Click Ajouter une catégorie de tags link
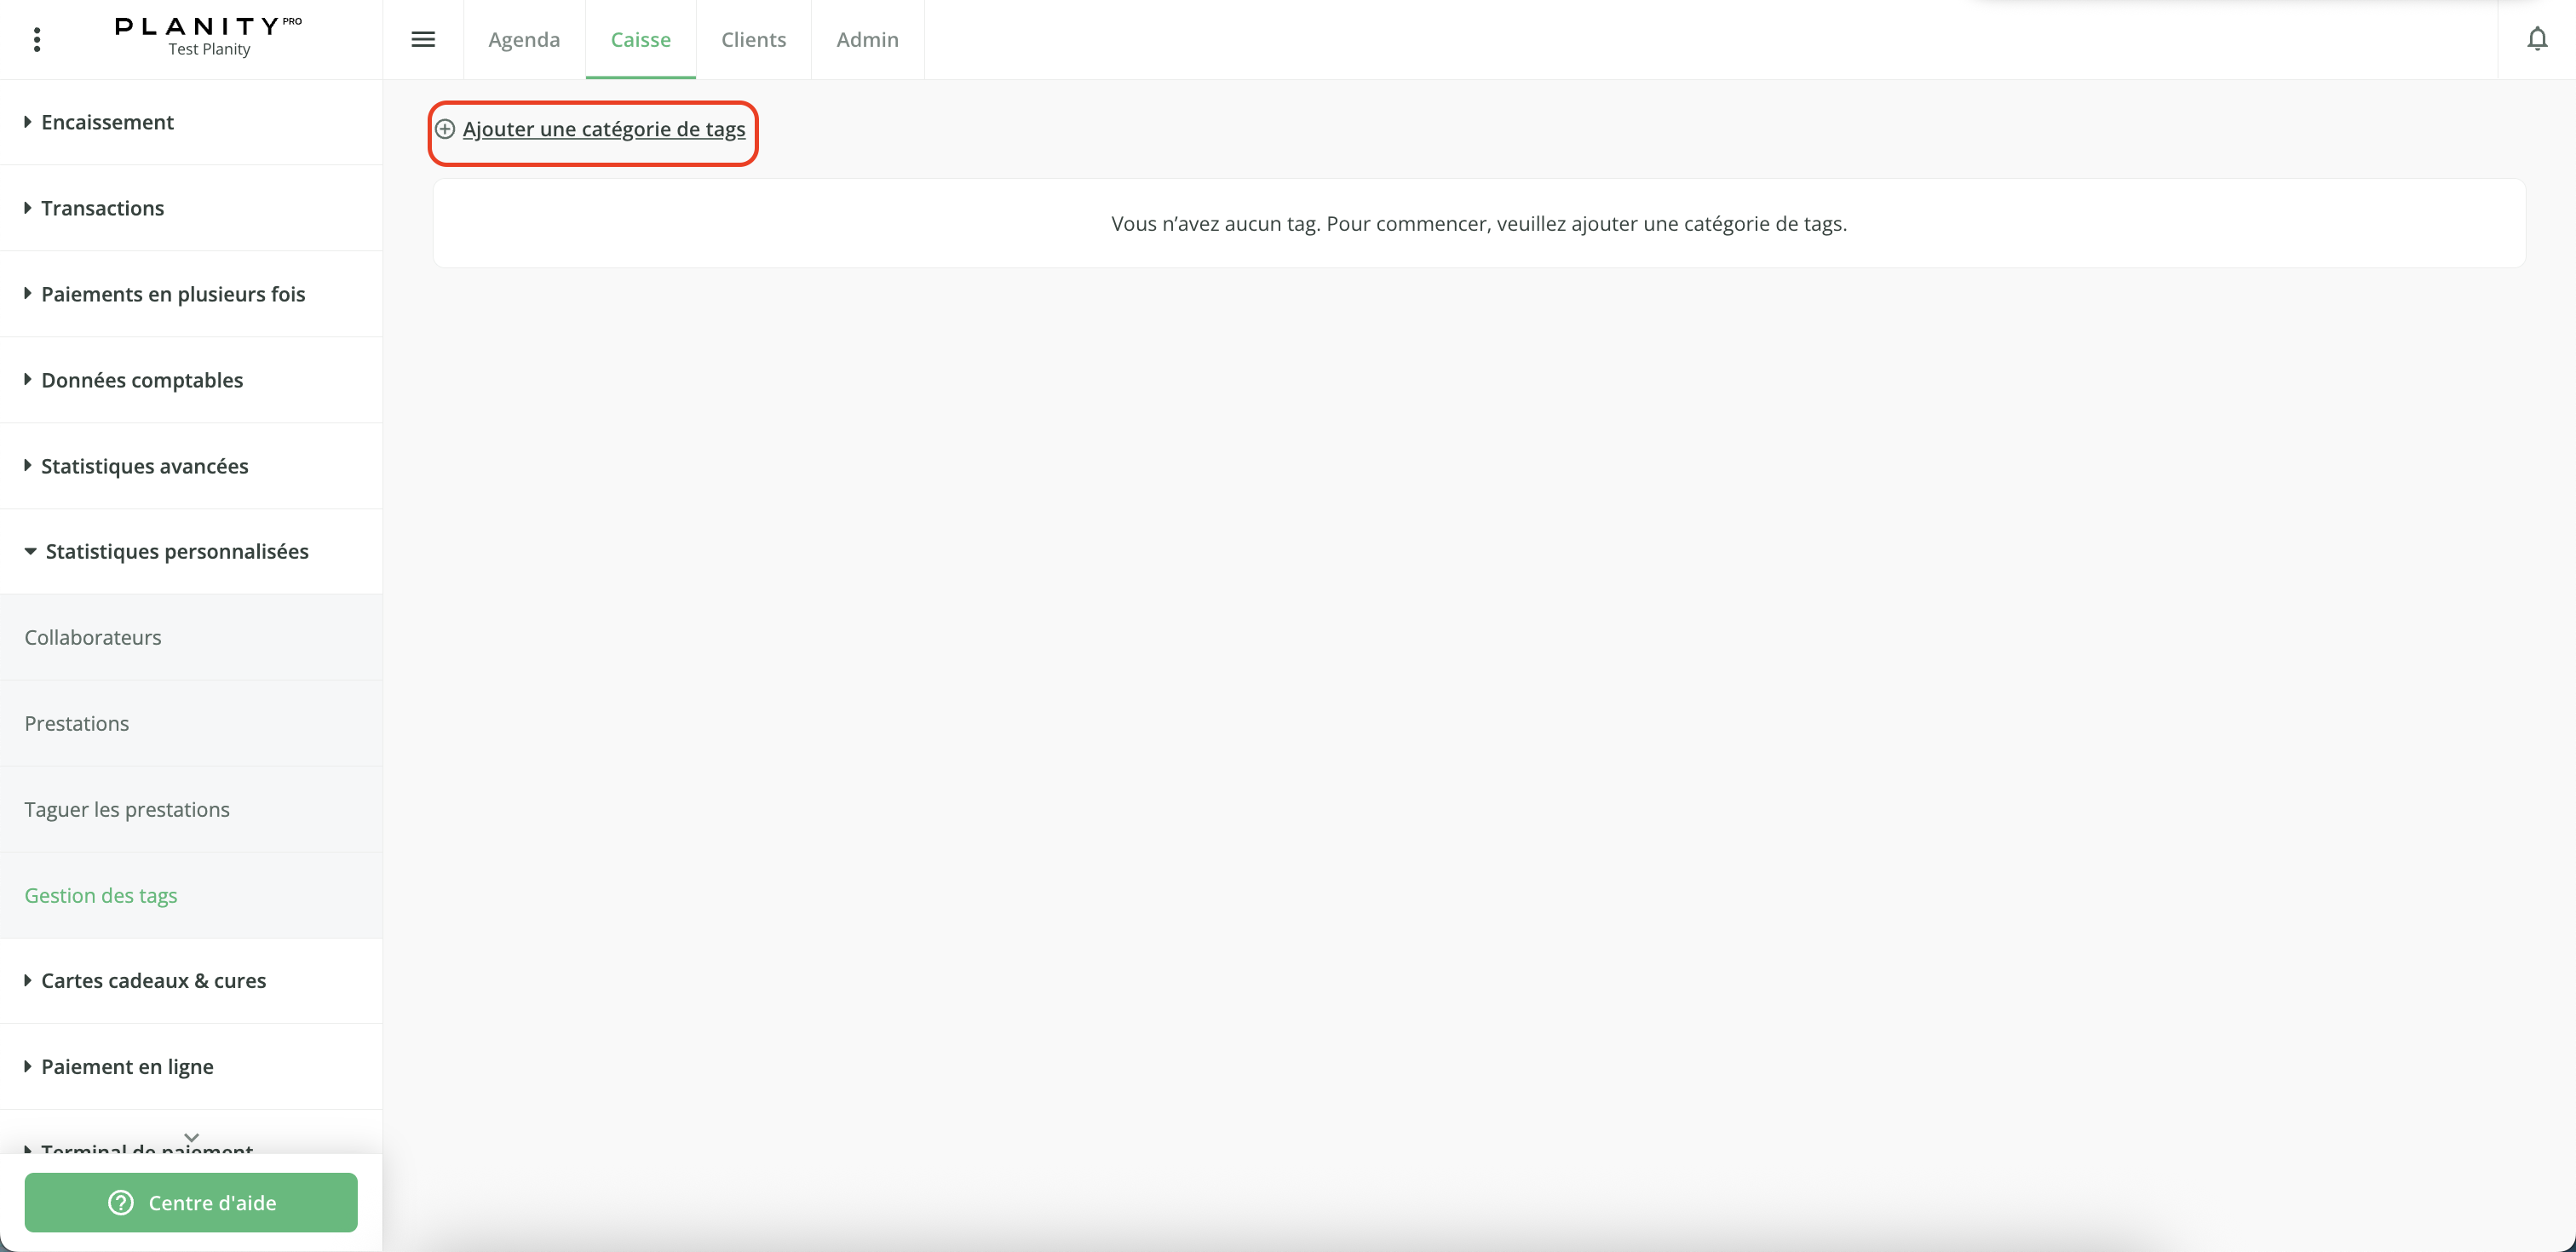 (604, 129)
